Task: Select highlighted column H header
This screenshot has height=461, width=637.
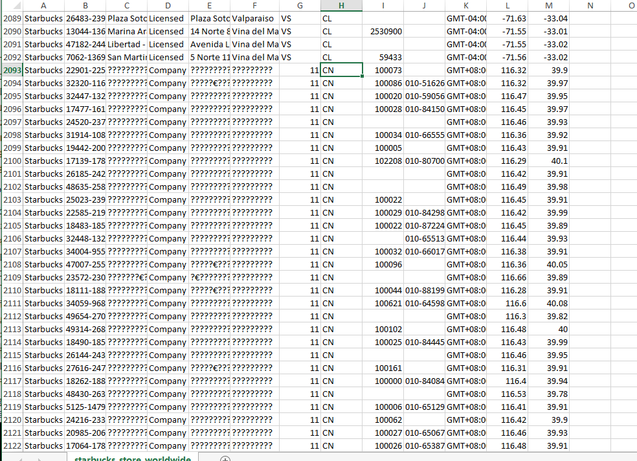Action: point(341,5)
